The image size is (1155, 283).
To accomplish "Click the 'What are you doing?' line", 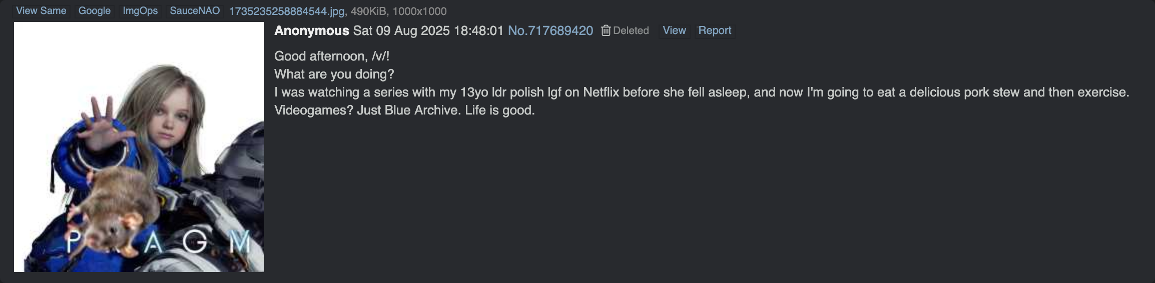I will click(334, 74).
